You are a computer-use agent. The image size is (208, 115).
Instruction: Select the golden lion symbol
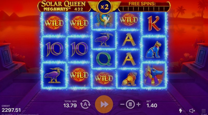[x=129, y=79]
